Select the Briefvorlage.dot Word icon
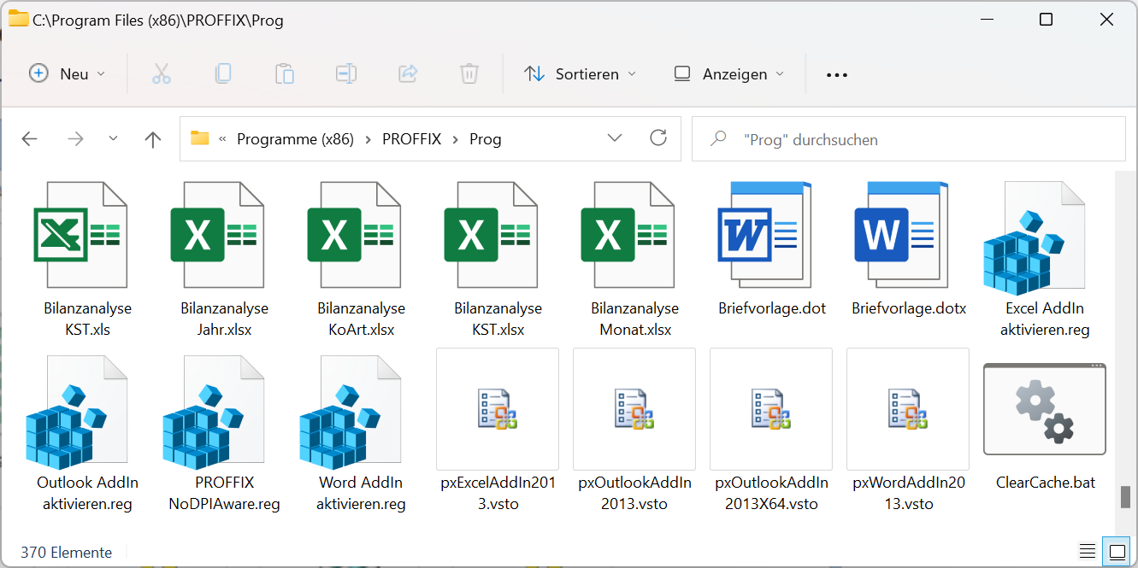 [x=764, y=234]
